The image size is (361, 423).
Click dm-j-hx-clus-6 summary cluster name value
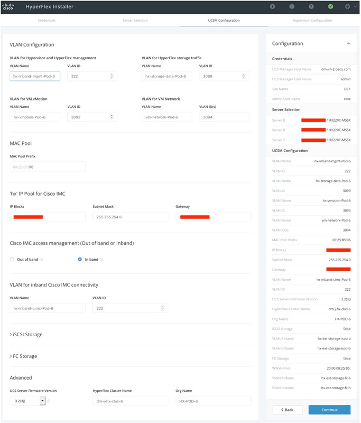tap(339, 309)
